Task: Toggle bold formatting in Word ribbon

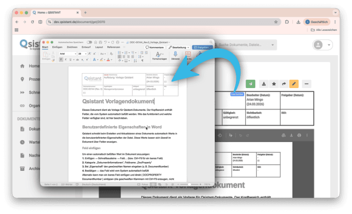Action: [x=60, y=59]
